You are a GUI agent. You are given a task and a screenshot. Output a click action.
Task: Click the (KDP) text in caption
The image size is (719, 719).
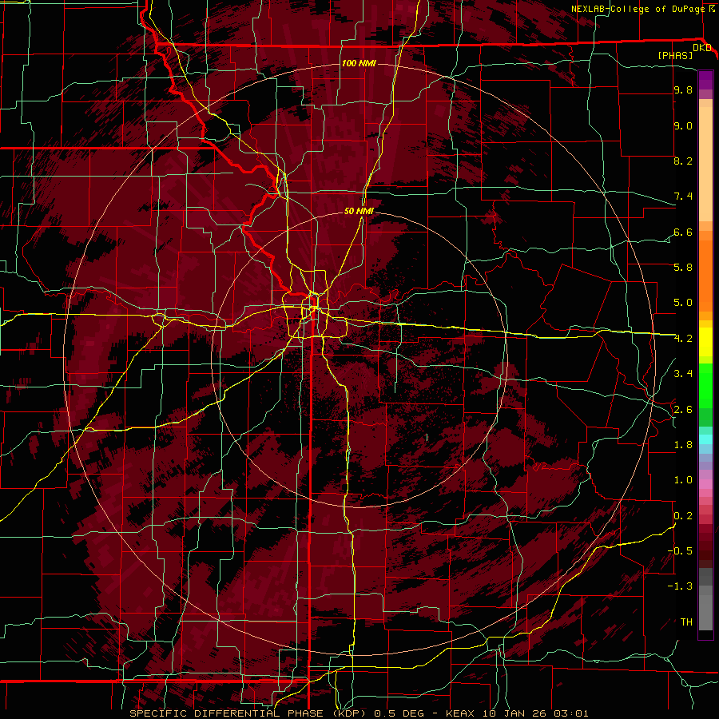tap(349, 713)
